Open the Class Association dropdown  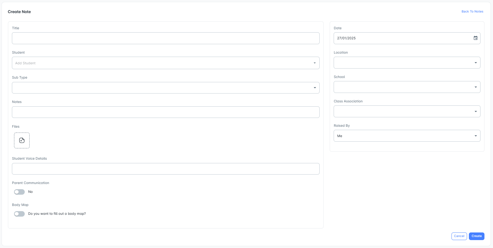[x=407, y=112]
